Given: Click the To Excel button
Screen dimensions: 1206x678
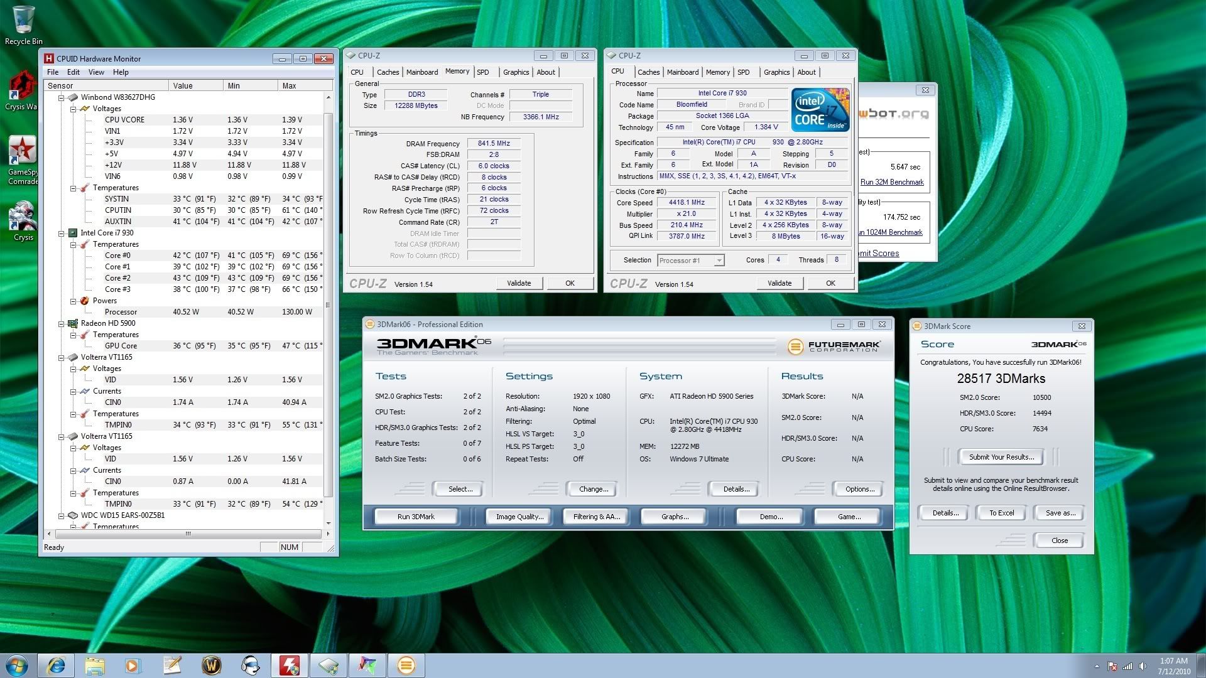Looking at the screenshot, I should pos(1001,513).
